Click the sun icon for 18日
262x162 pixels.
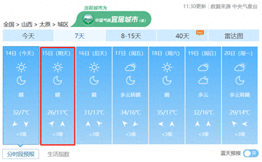[167, 67]
